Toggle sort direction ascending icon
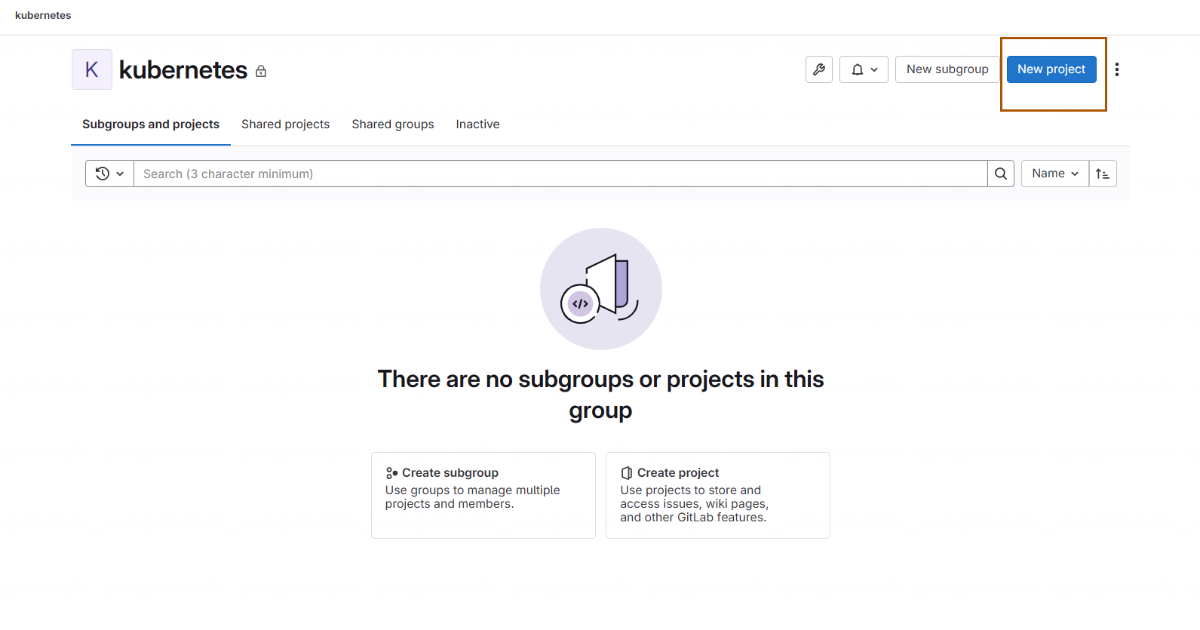Viewport: 1200px width, 630px height. 1103,174
